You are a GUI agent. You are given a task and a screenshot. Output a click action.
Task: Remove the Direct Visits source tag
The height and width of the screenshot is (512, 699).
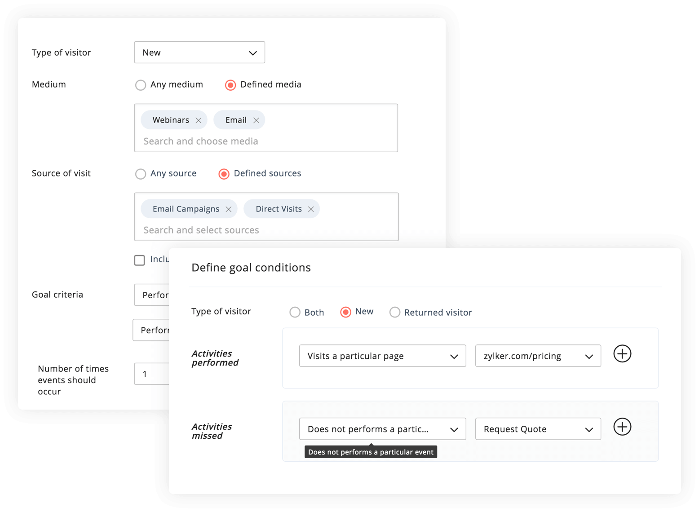pyautogui.click(x=310, y=209)
